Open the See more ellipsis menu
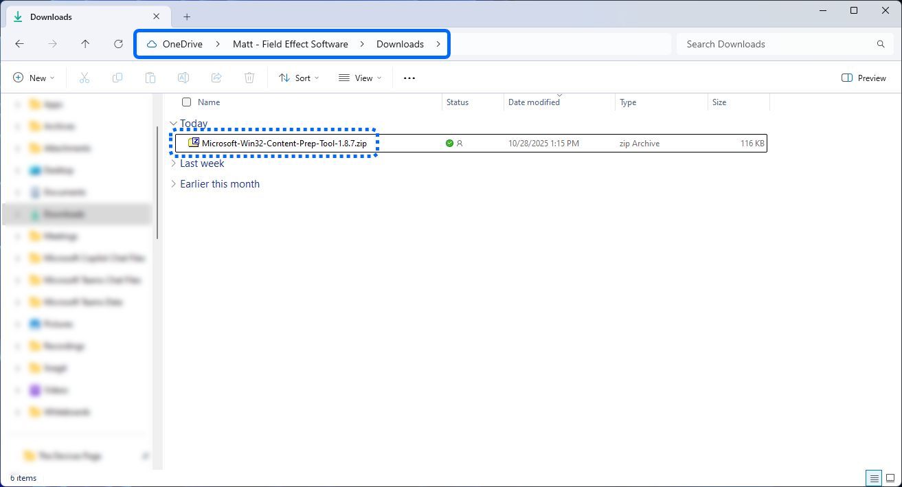902x487 pixels. [x=409, y=78]
